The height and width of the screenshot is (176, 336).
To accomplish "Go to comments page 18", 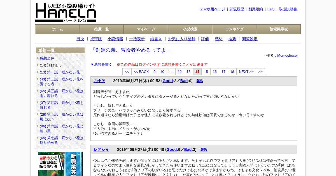I will [232, 72].
